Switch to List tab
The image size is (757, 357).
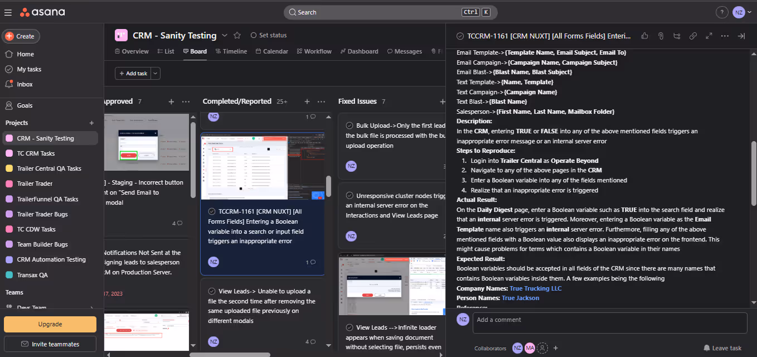click(x=166, y=51)
